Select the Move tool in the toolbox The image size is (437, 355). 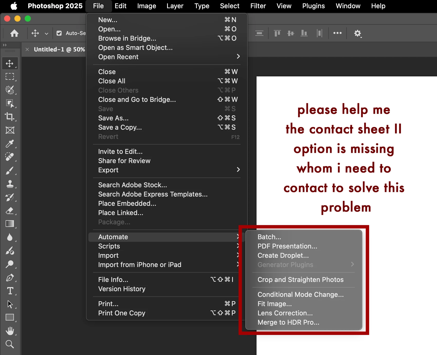(x=10, y=63)
